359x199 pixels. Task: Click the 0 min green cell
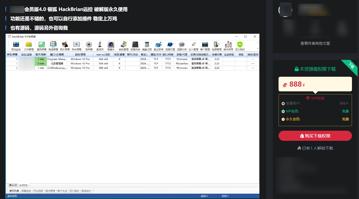(x=41, y=64)
